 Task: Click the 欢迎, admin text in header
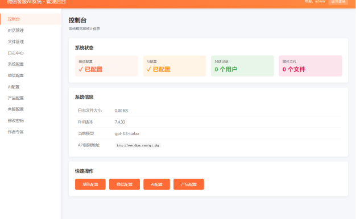[x=314, y=2]
